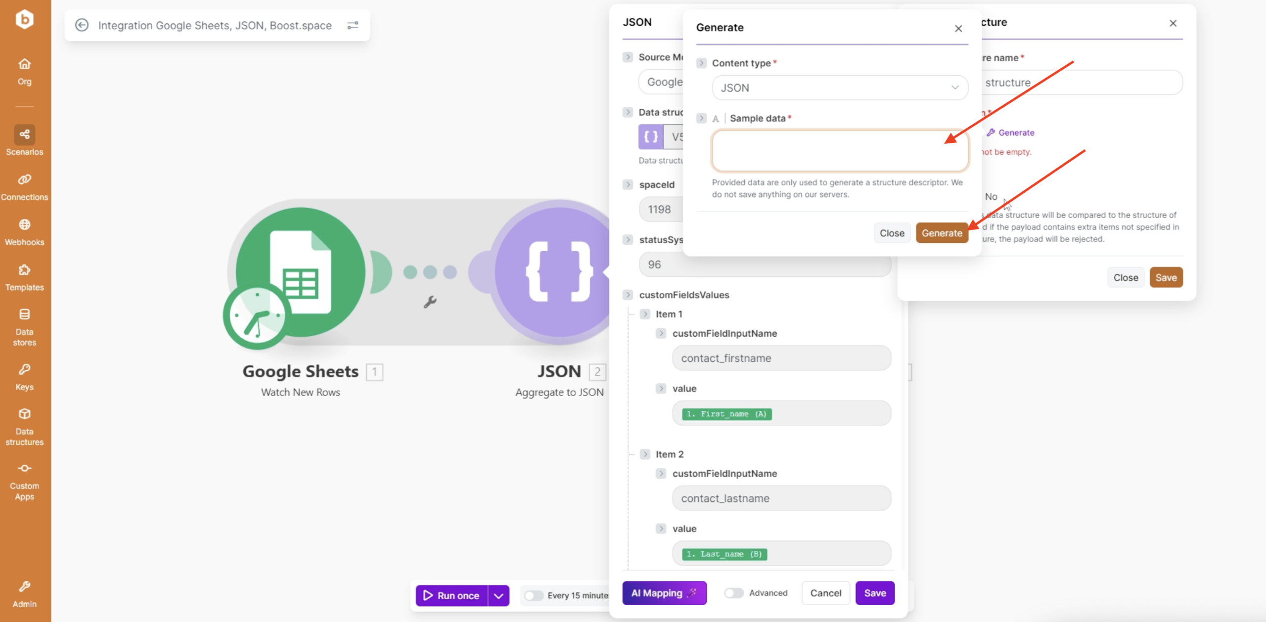Click the AI Mapping button
This screenshot has width=1266, height=622.
pyautogui.click(x=664, y=593)
